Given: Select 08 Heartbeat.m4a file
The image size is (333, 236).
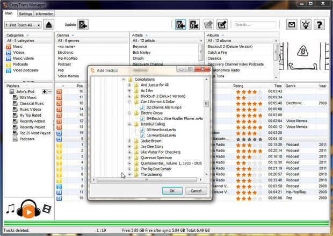Looking at the screenshot, I should pos(161,130).
